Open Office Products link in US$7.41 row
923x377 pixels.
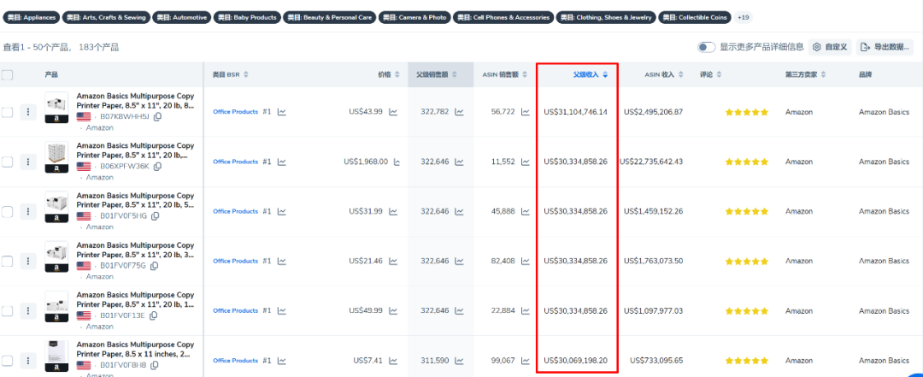point(236,360)
